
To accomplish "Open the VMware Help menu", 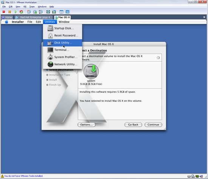I will coord(51,7).
